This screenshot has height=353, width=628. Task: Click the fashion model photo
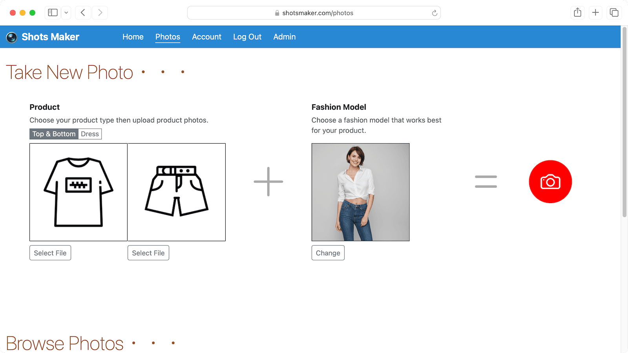tap(360, 192)
